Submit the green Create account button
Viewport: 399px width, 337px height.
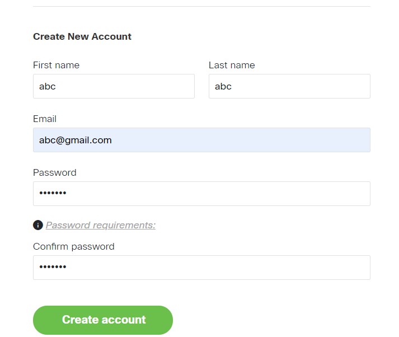(103, 320)
